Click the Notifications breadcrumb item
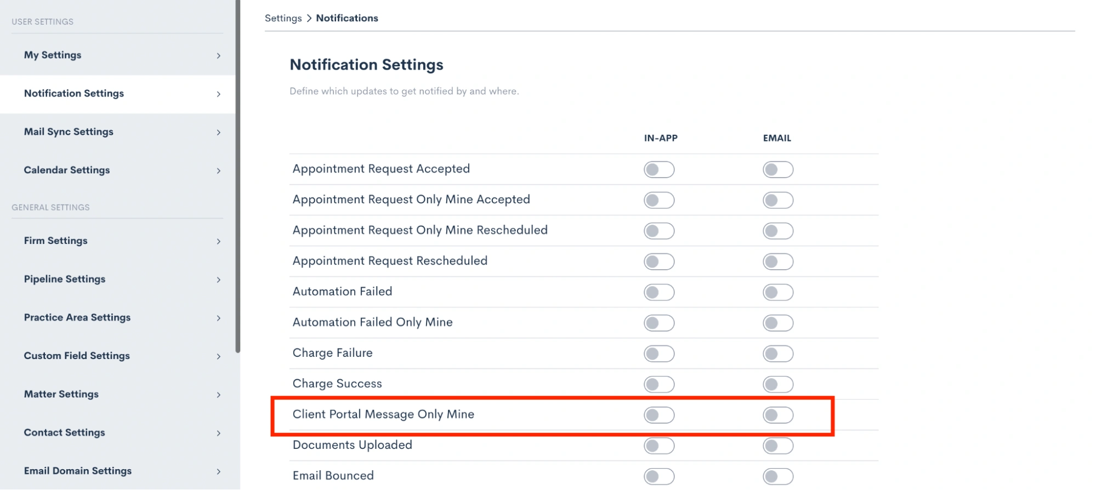This screenshot has width=1096, height=490. [x=347, y=18]
